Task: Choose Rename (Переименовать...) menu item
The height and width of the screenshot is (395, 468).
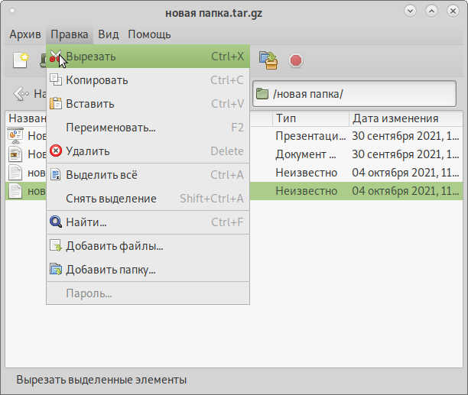Action: pyautogui.click(x=111, y=128)
